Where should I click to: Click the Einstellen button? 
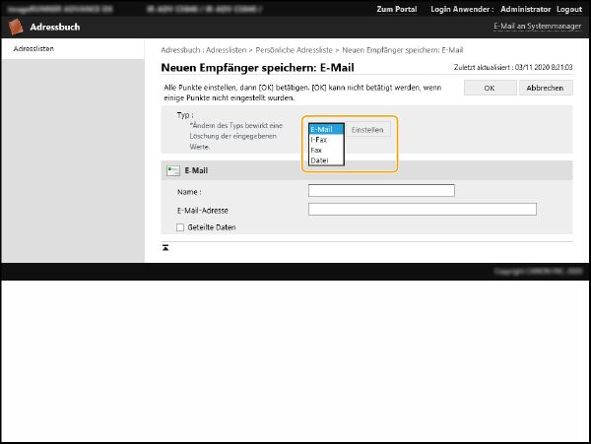pos(367,129)
